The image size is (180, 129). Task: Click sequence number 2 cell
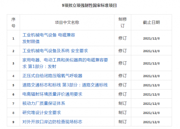pyautogui.click(x=13, y=51)
